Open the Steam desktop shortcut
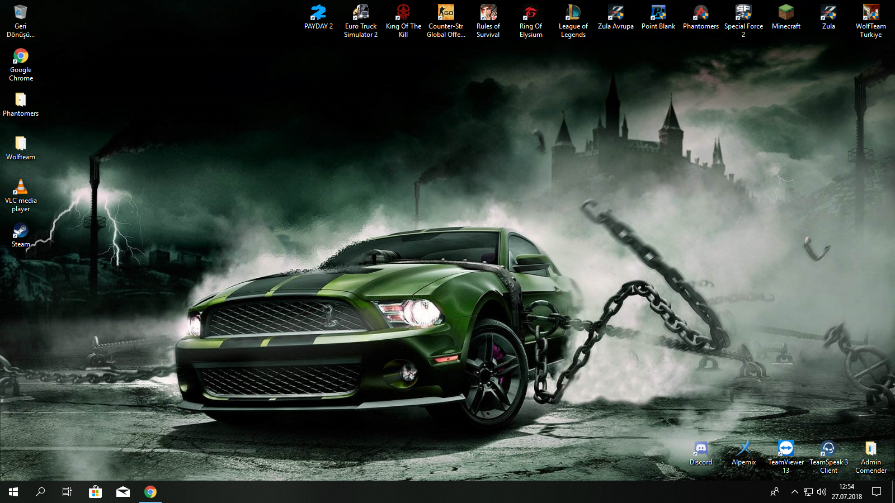Image resolution: width=895 pixels, height=503 pixels. point(21,235)
